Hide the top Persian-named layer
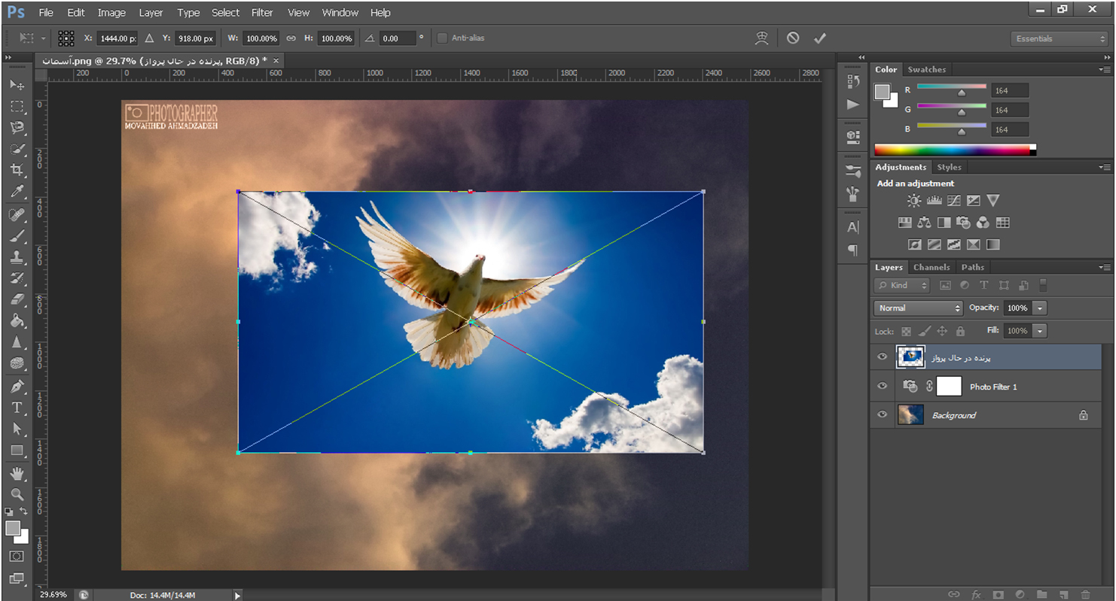1116x601 pixels. click(x=883, y=357)
